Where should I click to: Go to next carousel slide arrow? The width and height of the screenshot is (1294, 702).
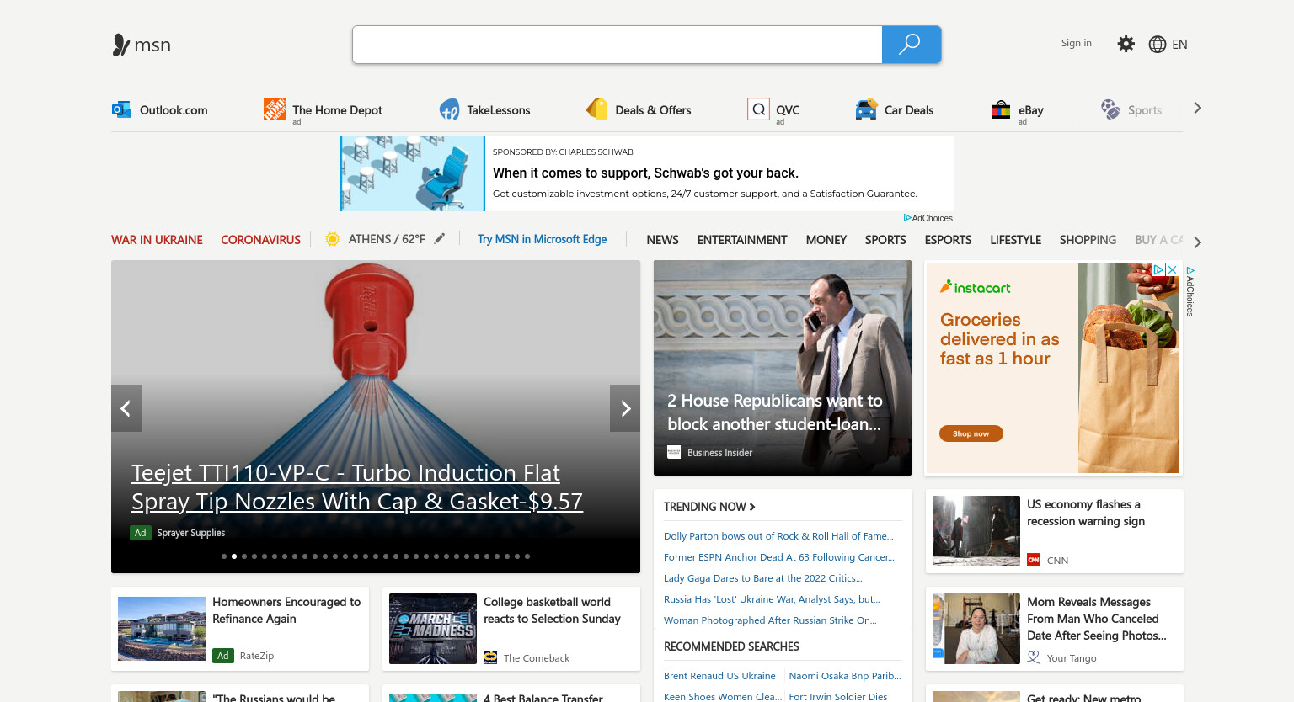(x=625, y=408)
